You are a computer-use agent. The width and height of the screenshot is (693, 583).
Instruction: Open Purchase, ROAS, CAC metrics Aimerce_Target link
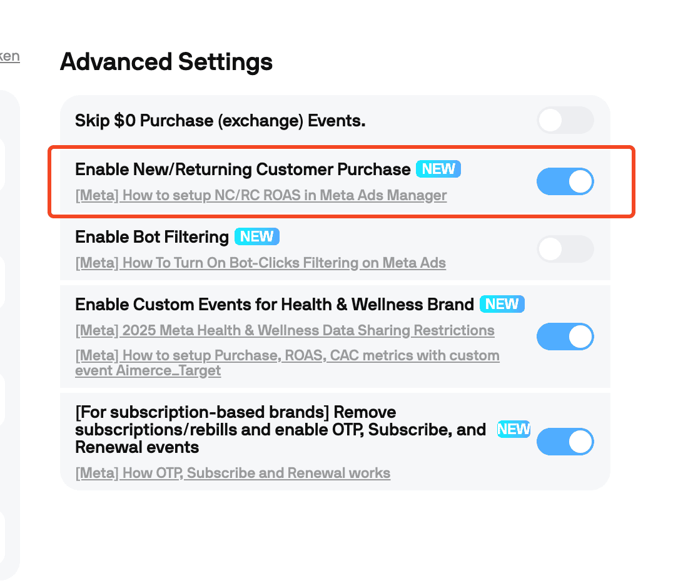pyautogui.click(x=287, y=363)
